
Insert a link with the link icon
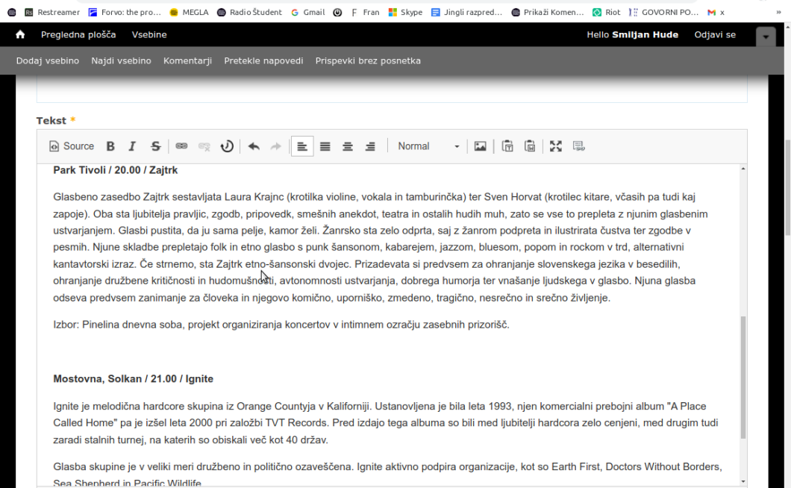point(181,146)
